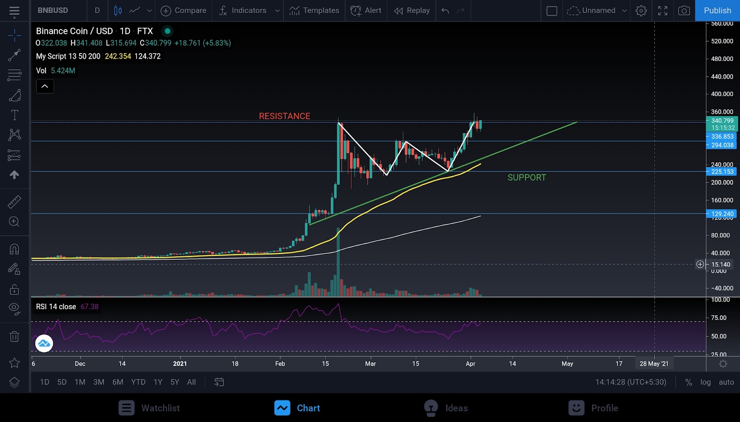Select the 5Y date range

(175, 382)
